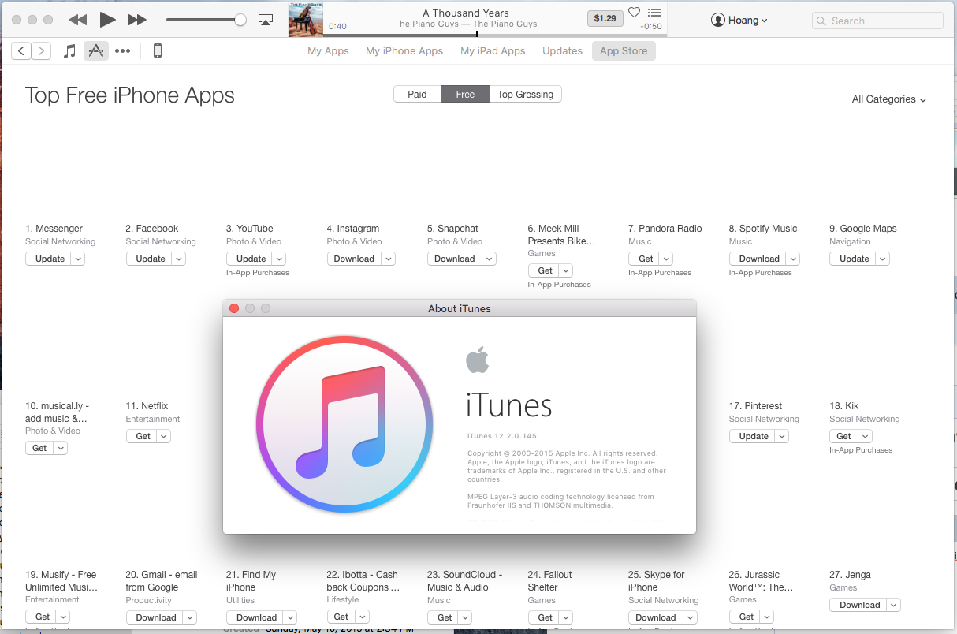Show the Top Grossing chart segment
Image resolution: width=957 pixels, height=634 pixels.
[525, 95]
